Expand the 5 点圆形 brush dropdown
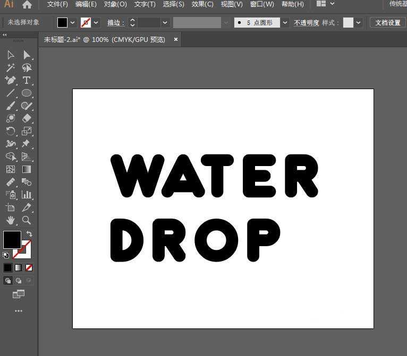The image size is (407, 356). (x=285, y=23)
